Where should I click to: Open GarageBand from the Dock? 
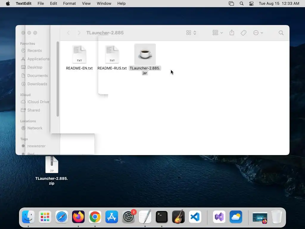tap(178, 217)
